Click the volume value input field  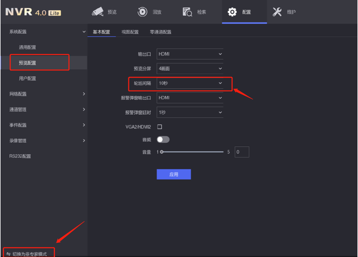pos(241,152)
